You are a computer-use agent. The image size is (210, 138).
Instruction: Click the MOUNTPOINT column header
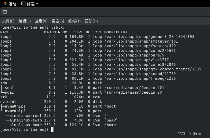click(116, 32)
